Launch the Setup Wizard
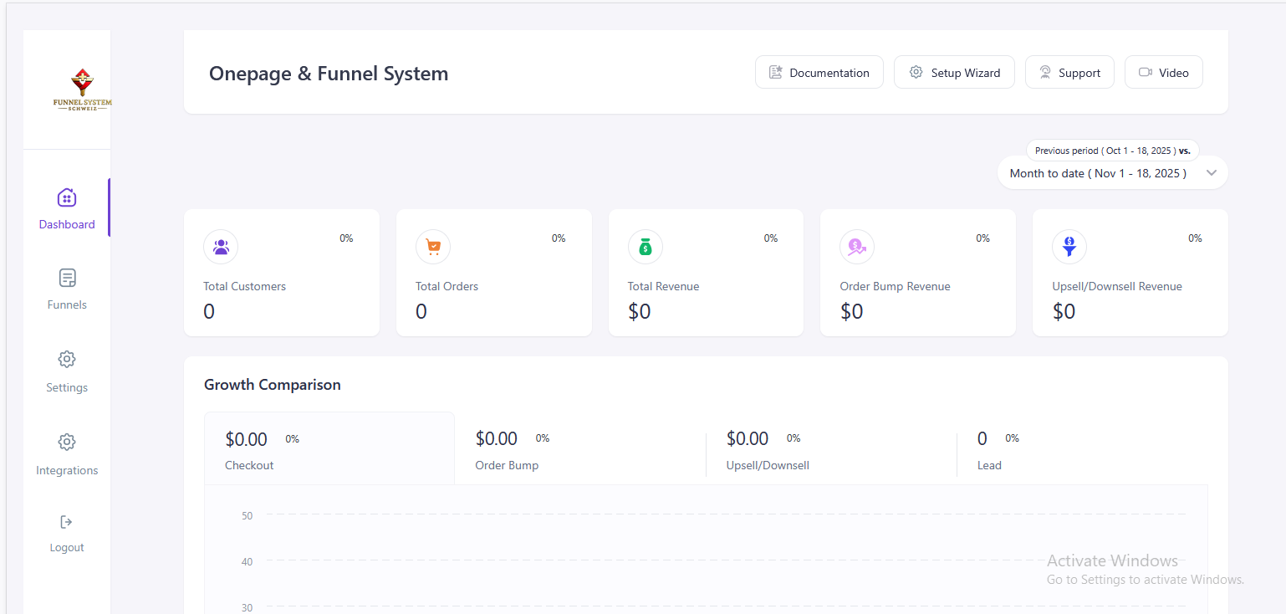1286x614 pixels. point(954,73)
